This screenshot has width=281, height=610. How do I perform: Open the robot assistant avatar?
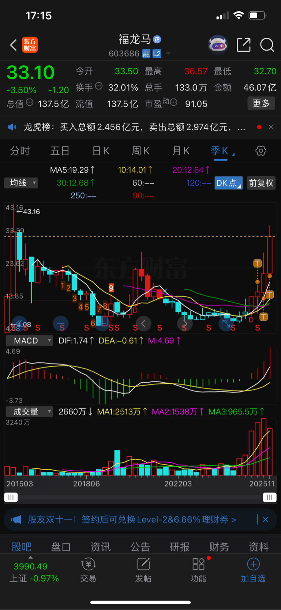point(218,45)
